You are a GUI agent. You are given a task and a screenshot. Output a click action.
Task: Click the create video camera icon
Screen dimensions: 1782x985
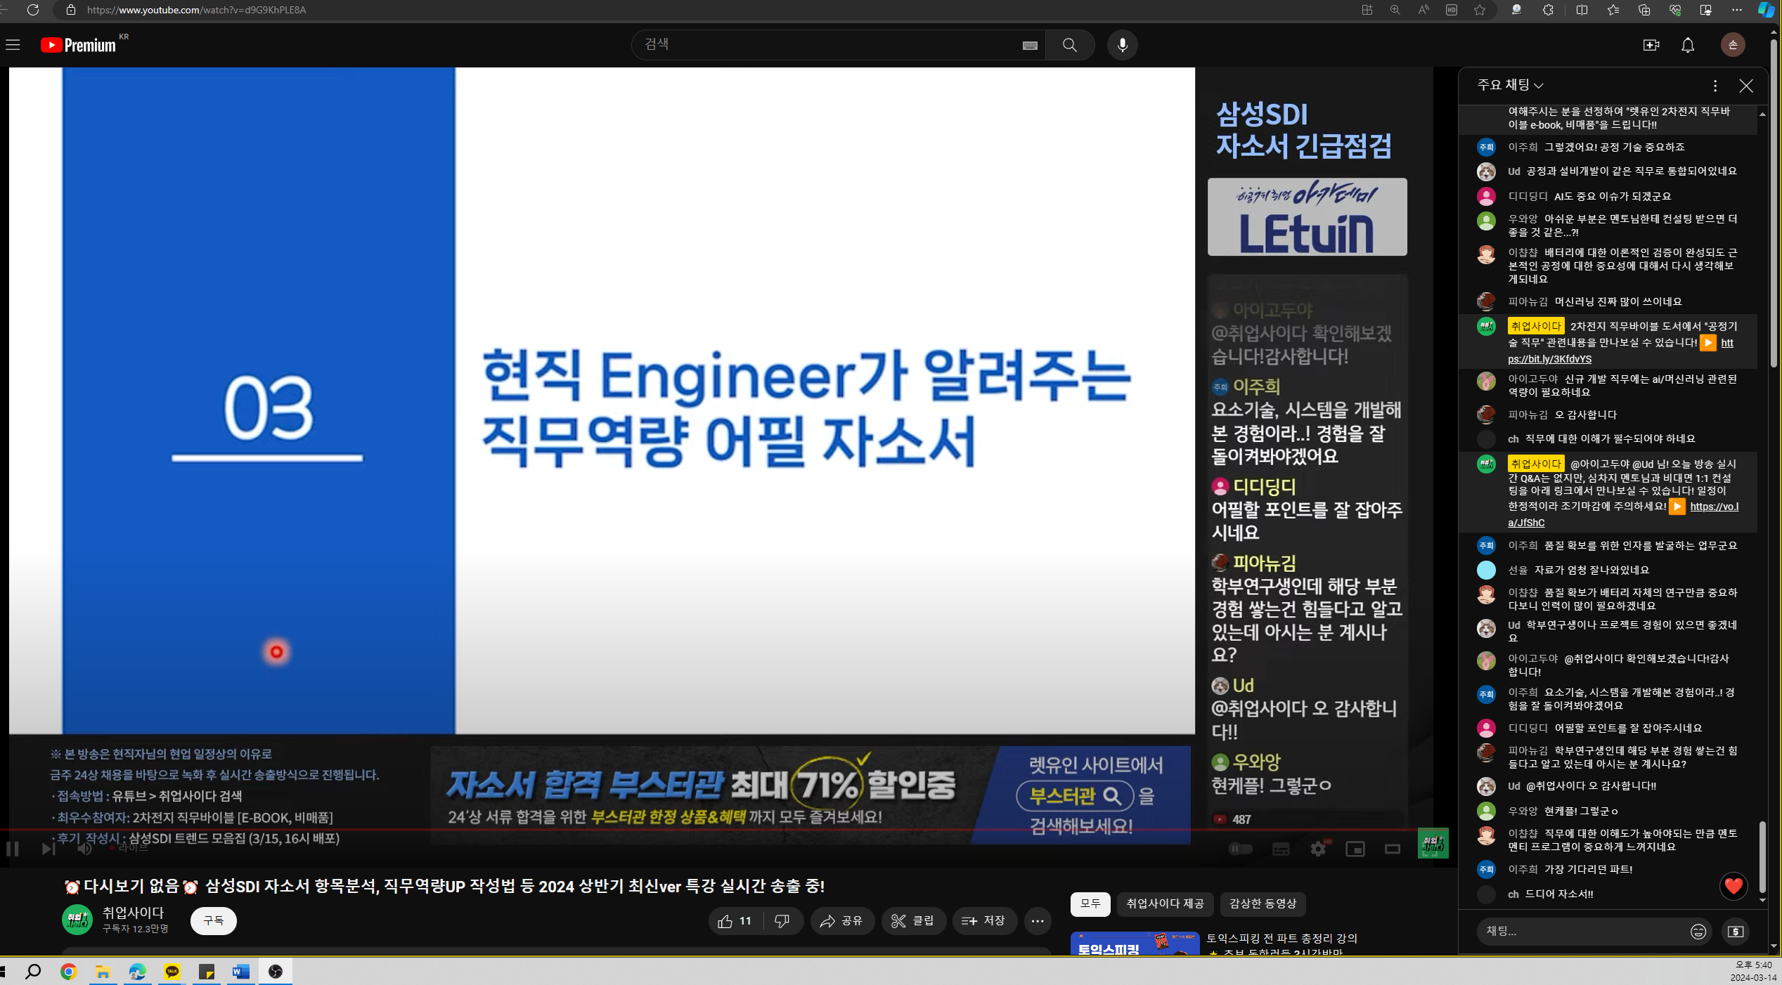[1651, 45]
